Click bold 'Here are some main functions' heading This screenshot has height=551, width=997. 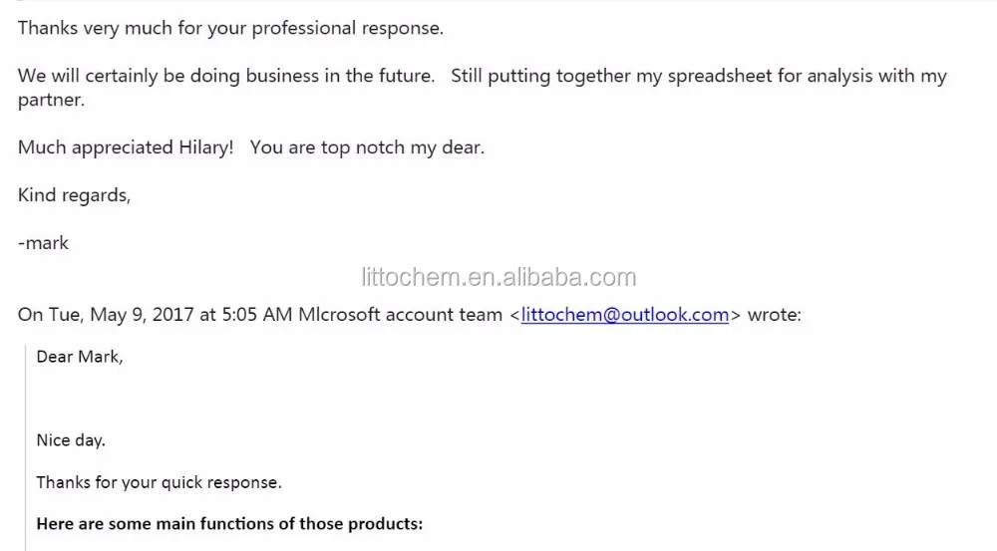229,524
